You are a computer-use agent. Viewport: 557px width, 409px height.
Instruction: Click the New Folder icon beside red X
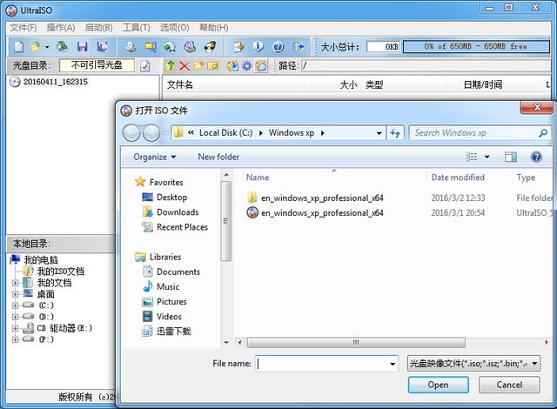click(198, 65)
